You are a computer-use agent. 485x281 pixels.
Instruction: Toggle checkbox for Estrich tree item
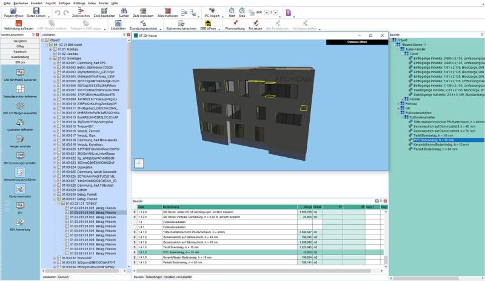[59, 189]
